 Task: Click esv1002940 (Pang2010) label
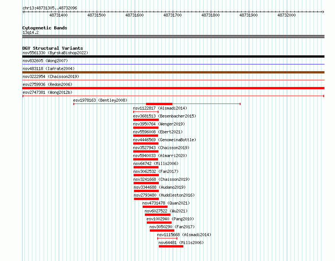(170, 219)
